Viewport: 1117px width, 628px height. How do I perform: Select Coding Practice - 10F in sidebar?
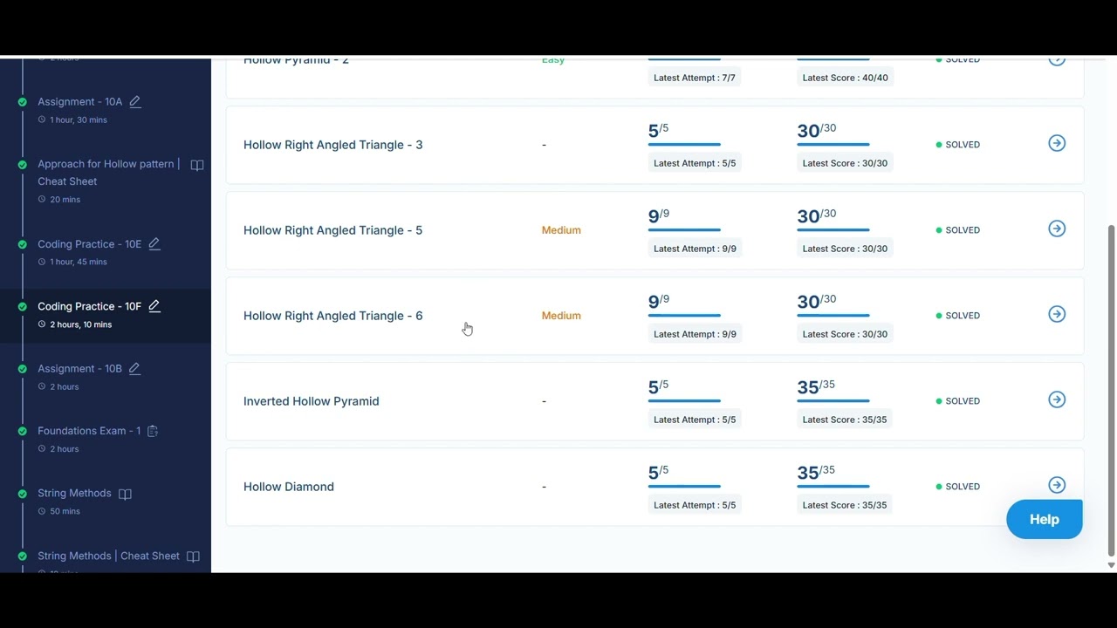(x=89, y=306)
